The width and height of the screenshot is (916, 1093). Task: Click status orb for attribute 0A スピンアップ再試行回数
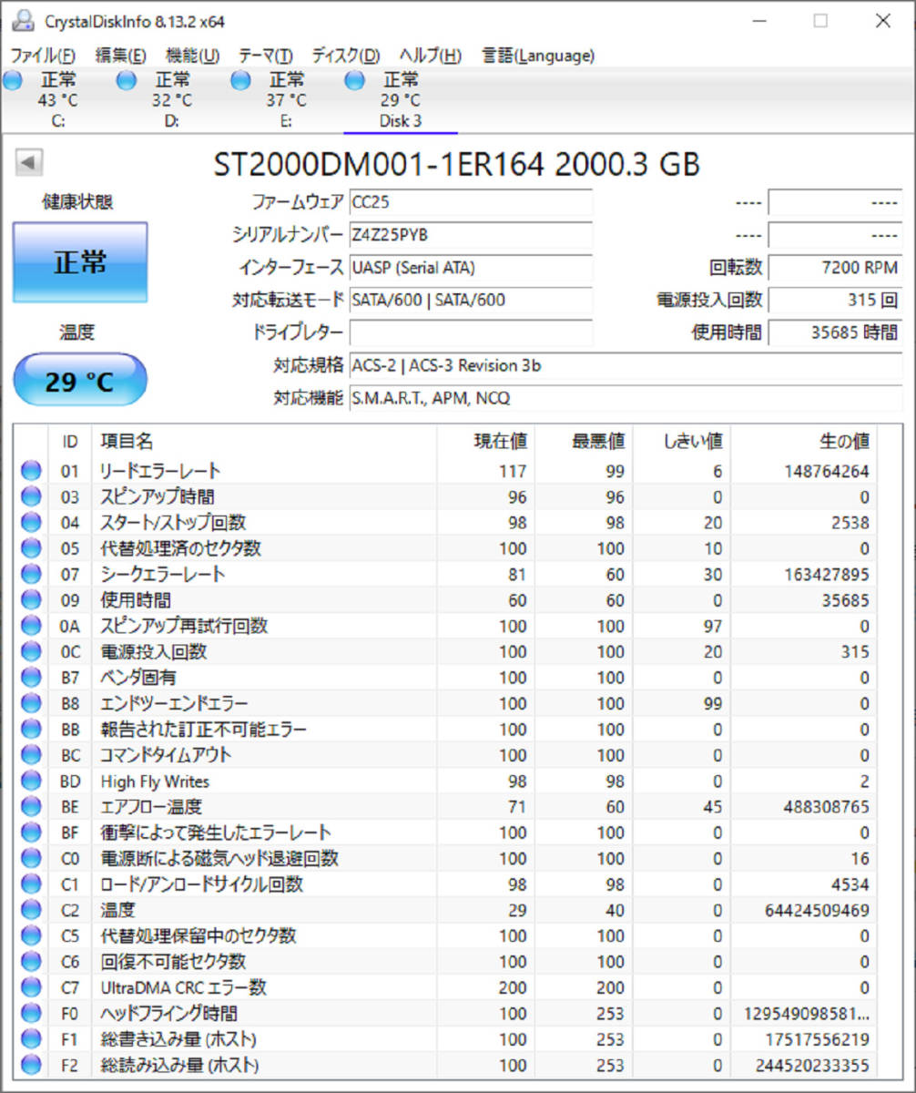[x=31, y=626]
